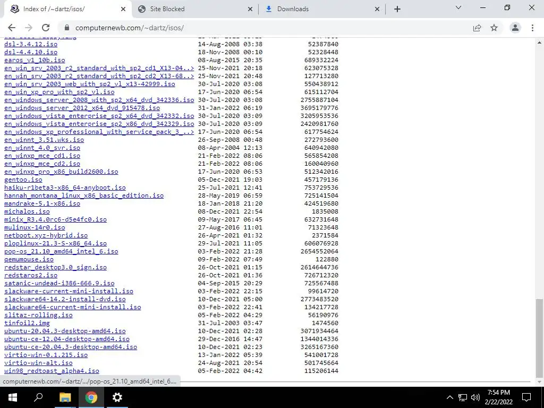Open the notification center icon

[x=526, y=397]
